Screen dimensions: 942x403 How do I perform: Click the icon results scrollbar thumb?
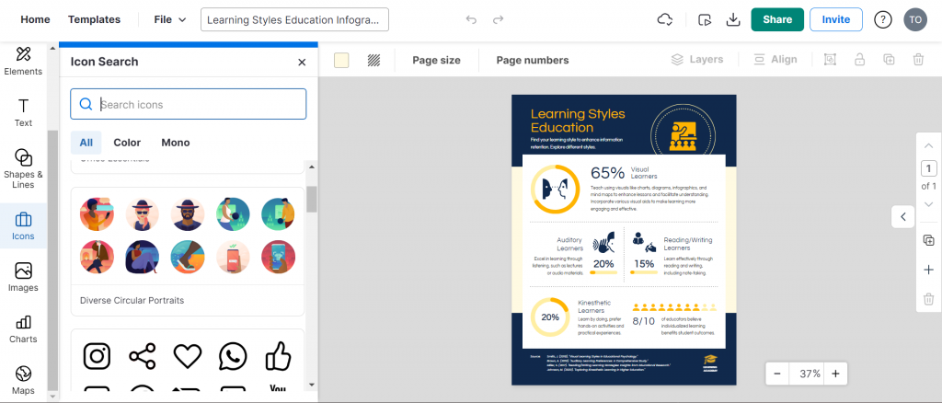(311, 200)
